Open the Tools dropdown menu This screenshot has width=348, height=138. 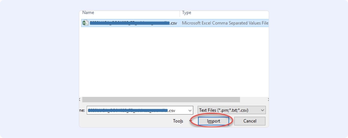point(182,121)
